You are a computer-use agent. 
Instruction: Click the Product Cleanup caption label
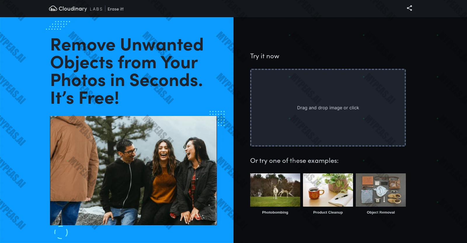[x=328, y=212]
